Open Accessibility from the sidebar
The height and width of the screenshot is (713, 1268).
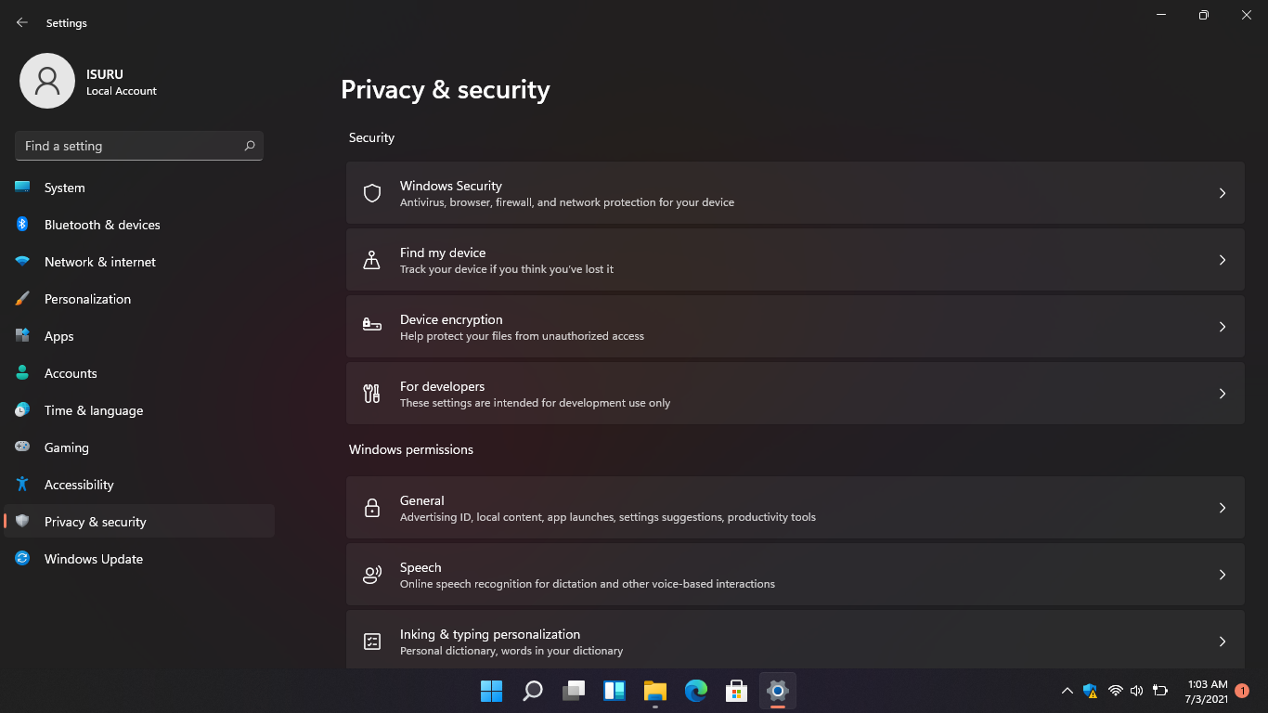pyautogui.click(x=139, y=485)
